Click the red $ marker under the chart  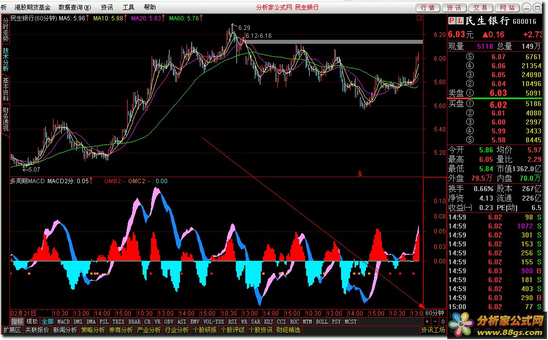tap(360, 174)
